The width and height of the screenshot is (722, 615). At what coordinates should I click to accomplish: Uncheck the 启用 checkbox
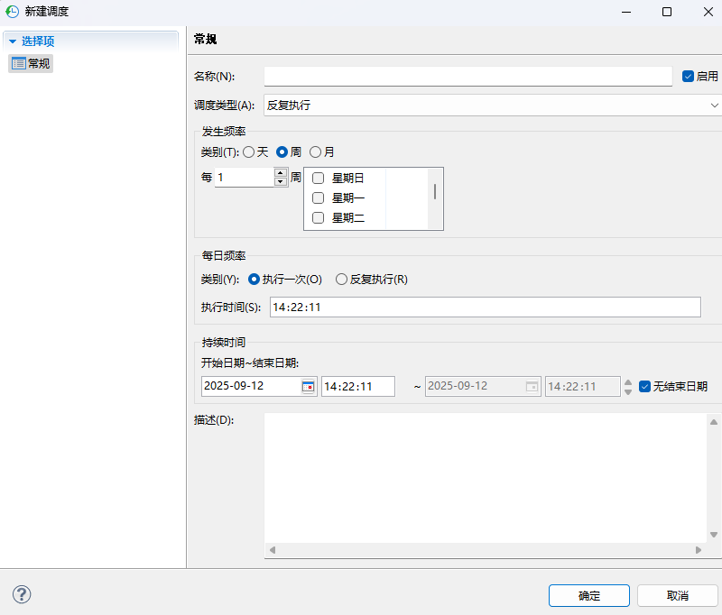689,76
